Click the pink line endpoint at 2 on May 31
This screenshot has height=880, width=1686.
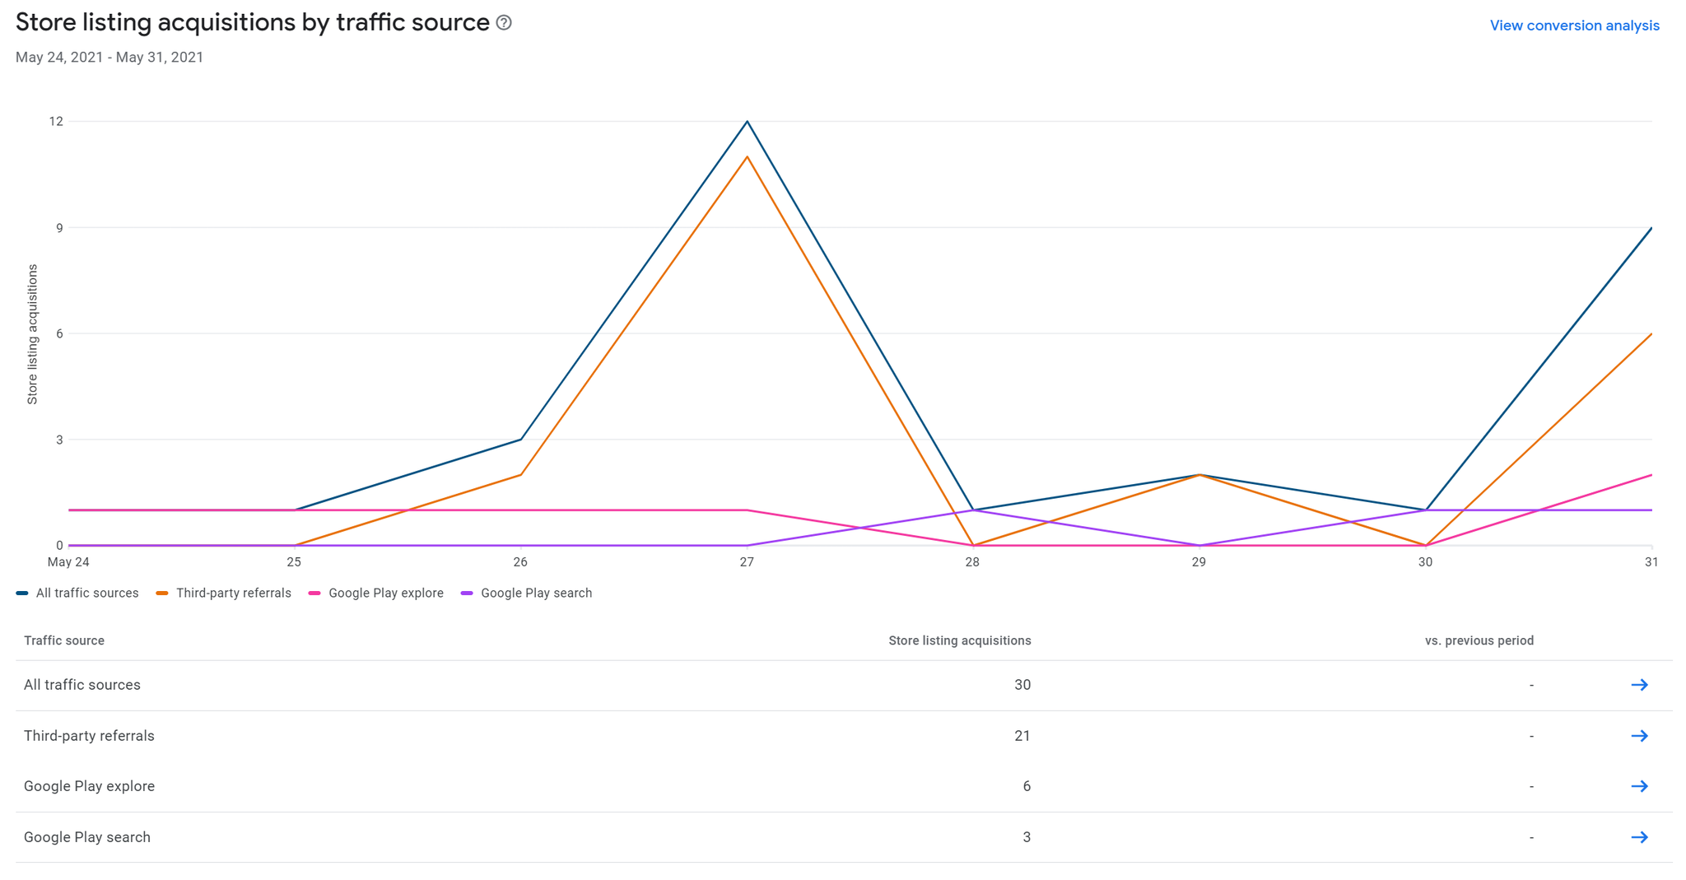pyautogui.click(x=1651, y=475)
